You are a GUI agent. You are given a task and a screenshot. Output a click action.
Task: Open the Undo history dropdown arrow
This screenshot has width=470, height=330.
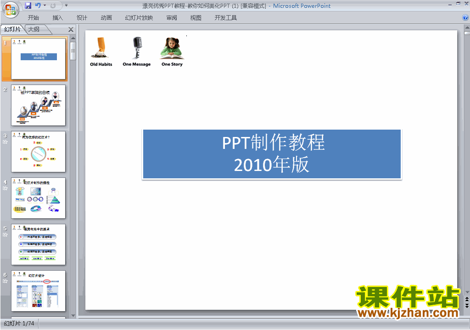45,6
